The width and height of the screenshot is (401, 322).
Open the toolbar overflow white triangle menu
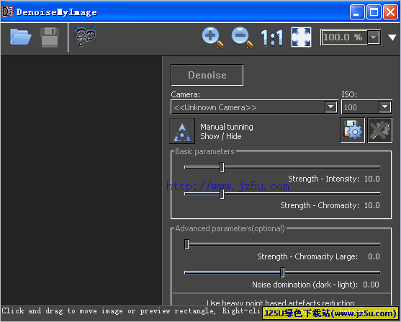(392, 37)
